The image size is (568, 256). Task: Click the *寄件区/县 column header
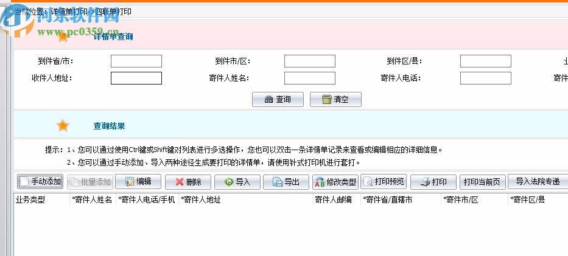click(x=538, y=199)
